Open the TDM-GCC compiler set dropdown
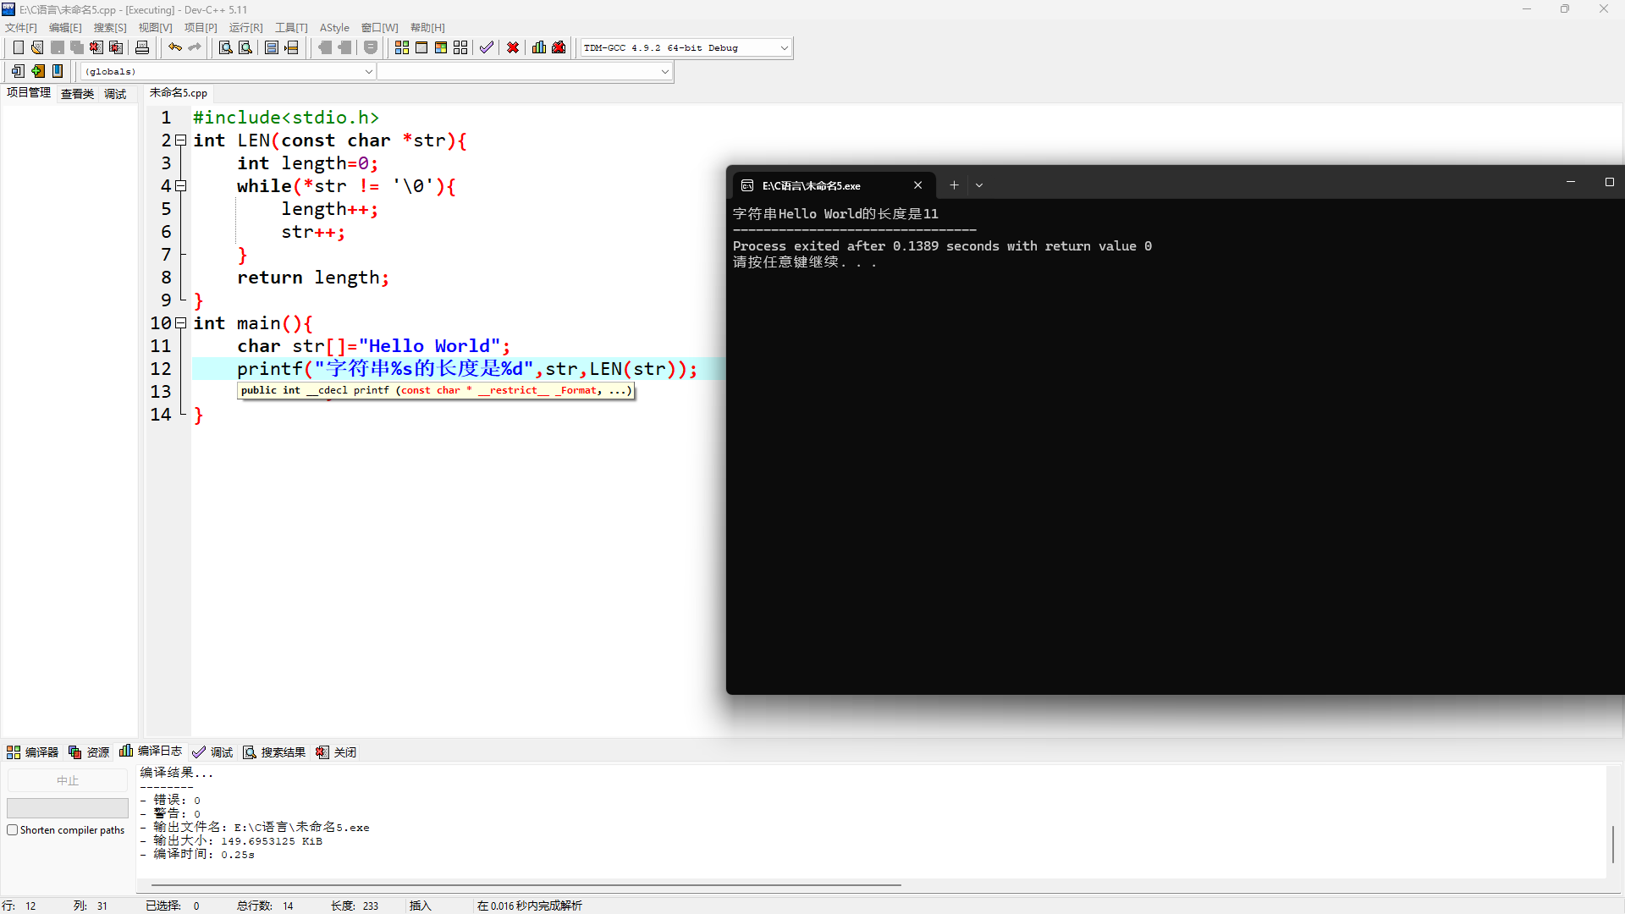 [784, 48]
